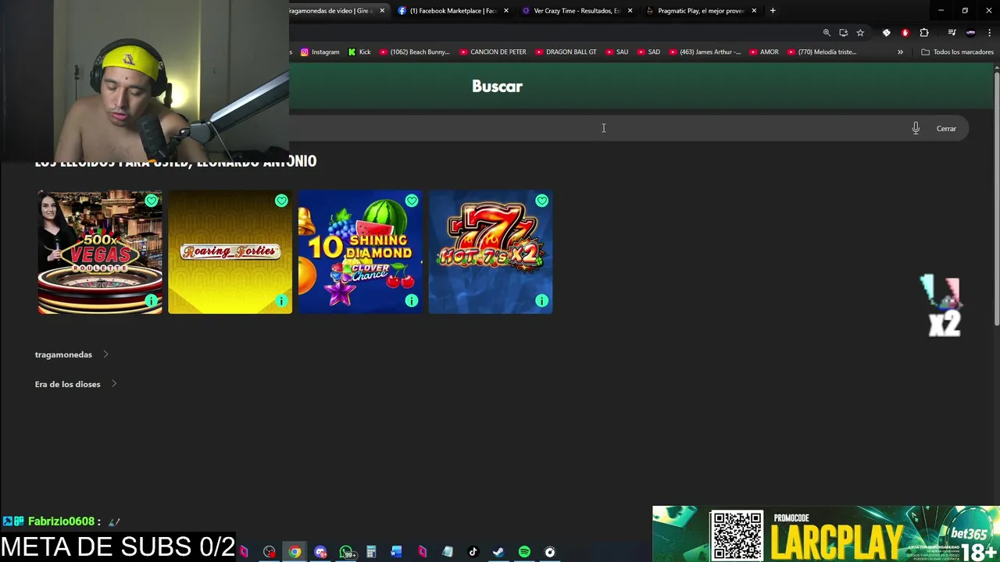Bookmark this page with the star icon

[860, 33]
